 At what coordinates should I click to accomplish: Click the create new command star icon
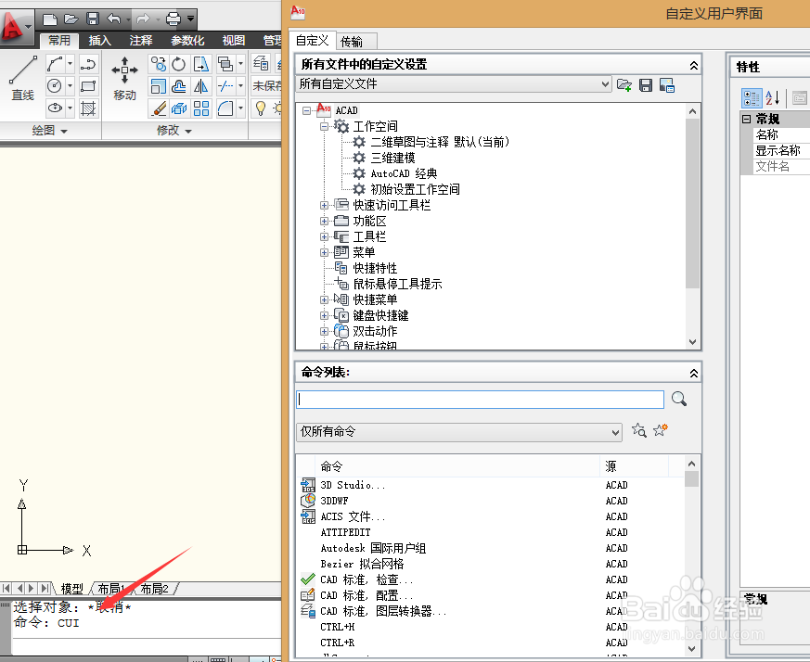click(661, 429)
